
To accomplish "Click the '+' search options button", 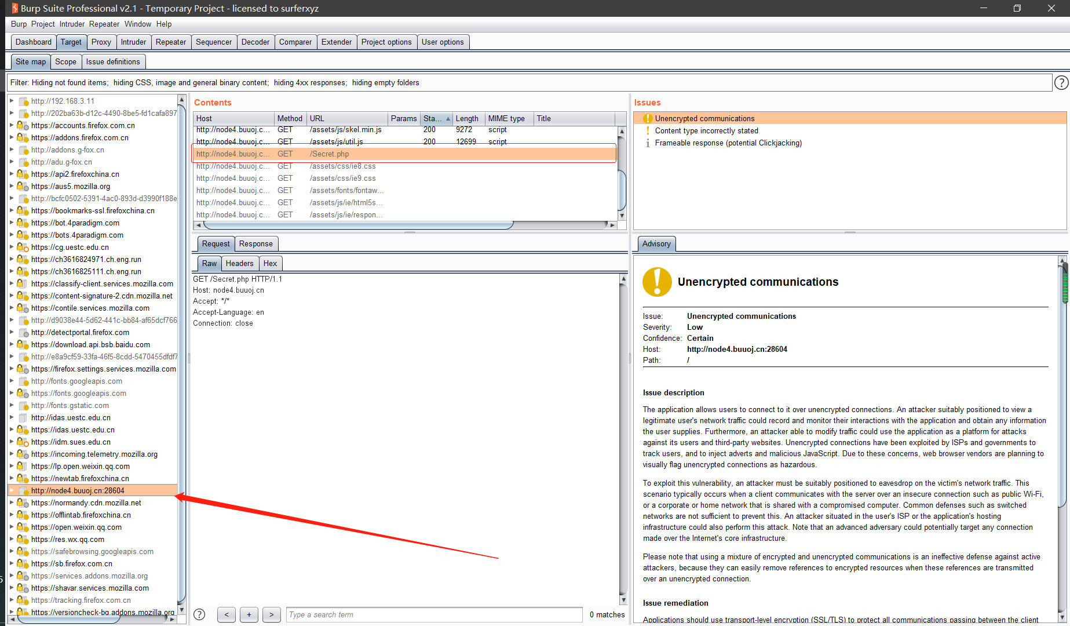I will click(x=249, y=614).
